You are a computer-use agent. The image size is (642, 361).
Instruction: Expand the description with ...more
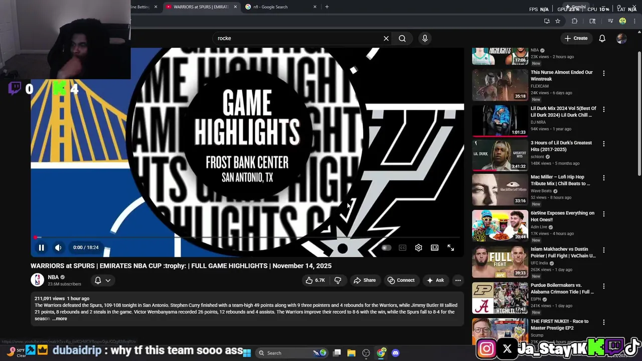[x=60, y=318]
